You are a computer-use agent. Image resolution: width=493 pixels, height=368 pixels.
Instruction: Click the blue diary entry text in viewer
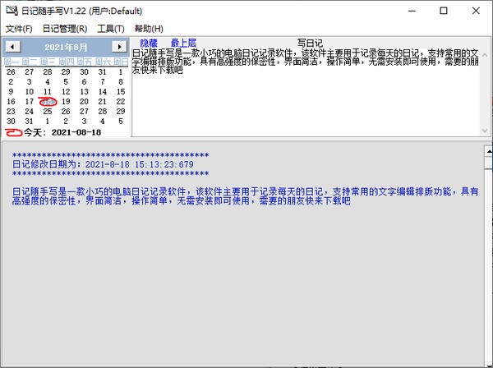tap(245, 196)
